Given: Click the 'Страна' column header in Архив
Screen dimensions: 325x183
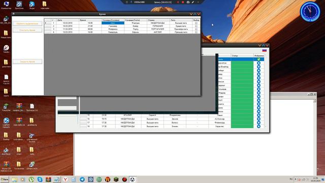Looking at the screenshot, I should pos(158,20).
